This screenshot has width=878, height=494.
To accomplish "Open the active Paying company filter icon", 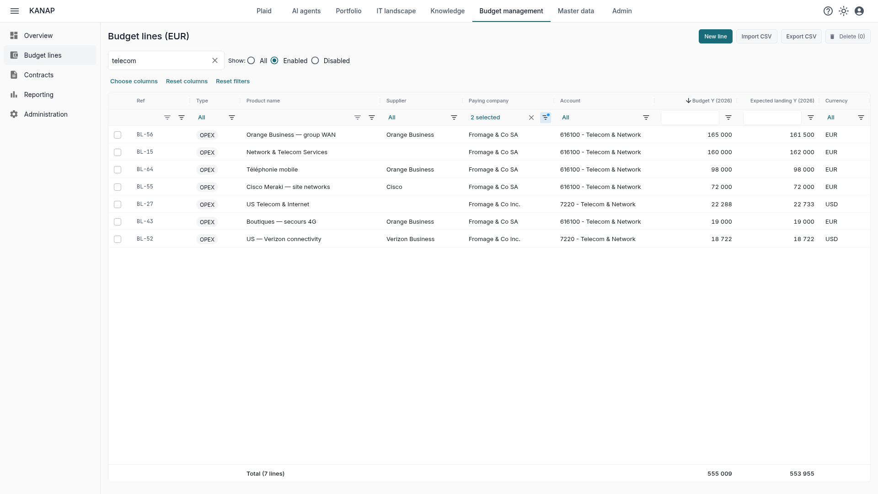I will [546, 118].
